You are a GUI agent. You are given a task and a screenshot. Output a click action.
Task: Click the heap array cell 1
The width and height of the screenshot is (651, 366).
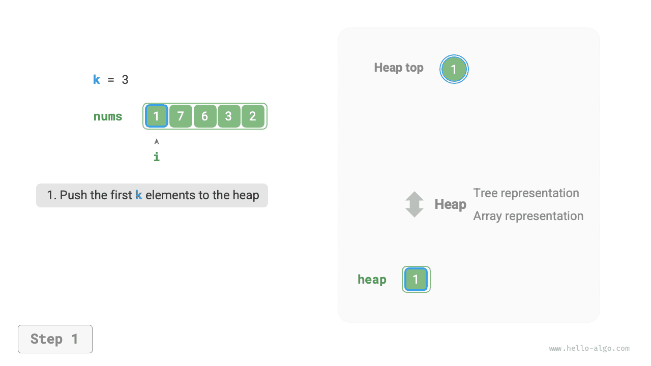click(416, 279)
